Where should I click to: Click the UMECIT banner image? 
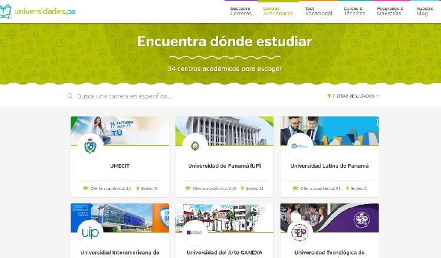pyautogui.click(x=120, y=131)
